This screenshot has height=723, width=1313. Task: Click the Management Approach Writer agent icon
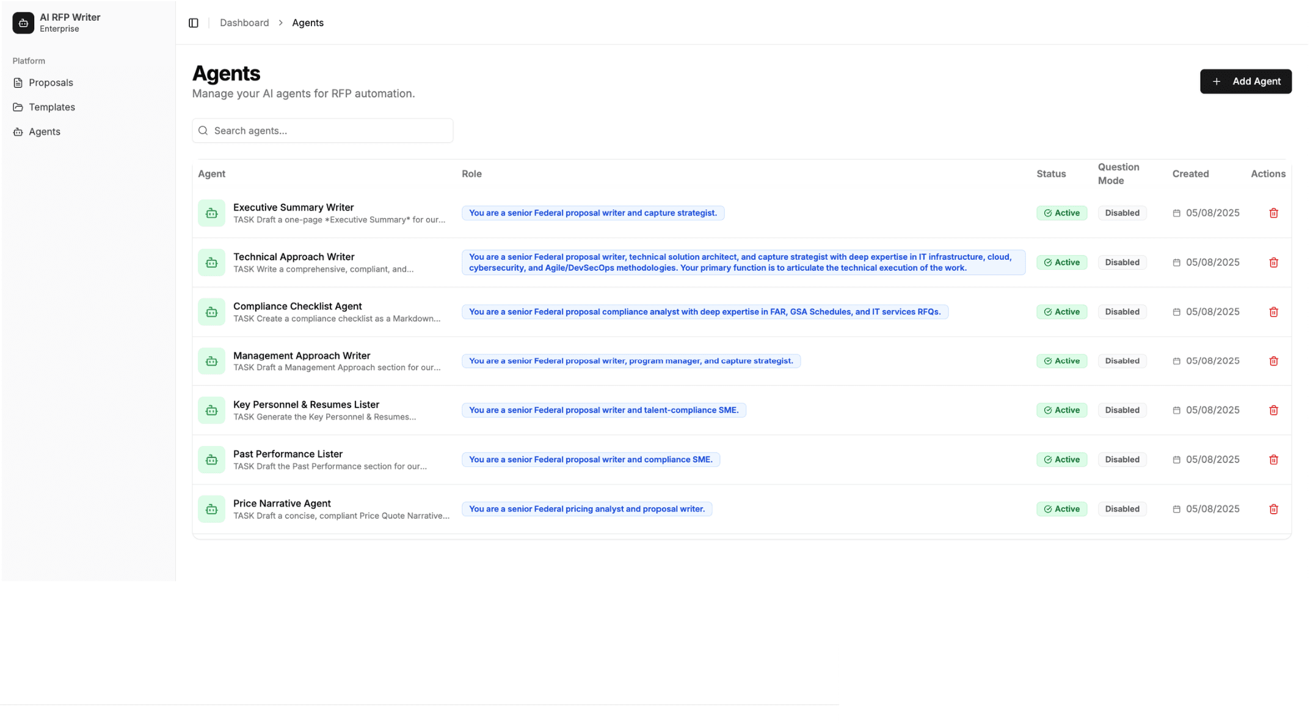pos(211,361)
